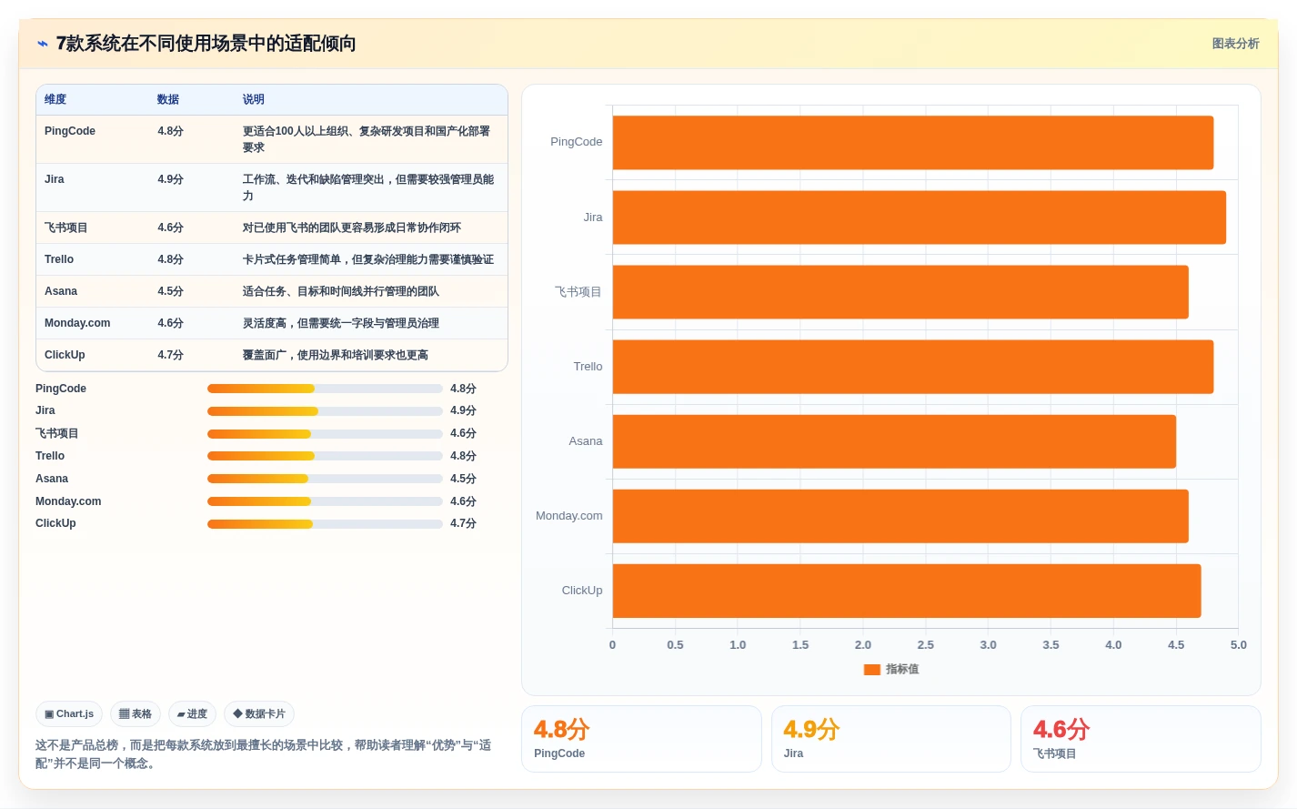The width and height of the screenshot is (1297, 809).
Task: Click the Asana bar in chart
Action: pyautogui.click(x=894, y=441)
